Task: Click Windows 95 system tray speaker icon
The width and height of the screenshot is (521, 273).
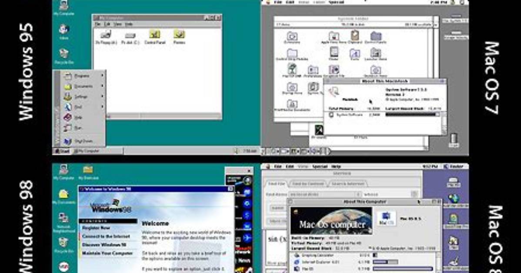Action: pyautogui.click(x=236, y=151)
